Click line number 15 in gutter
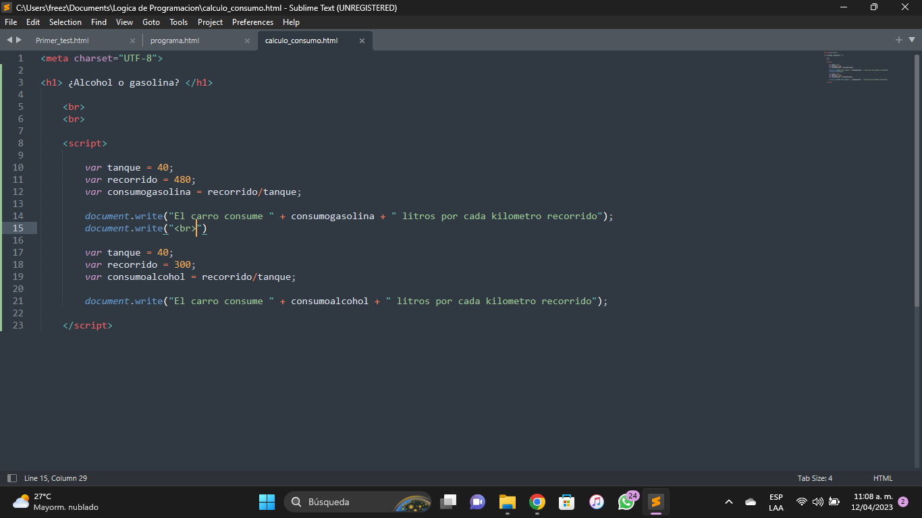Viewport: 922px width, 518px height. pyautogui.click(x=18, y=228)
